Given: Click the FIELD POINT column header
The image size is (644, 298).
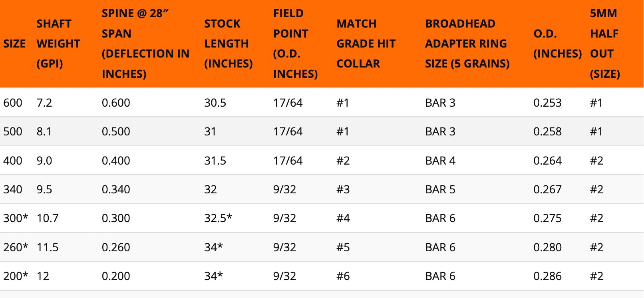Looking at the screenshot, I should tap(295, 44).
